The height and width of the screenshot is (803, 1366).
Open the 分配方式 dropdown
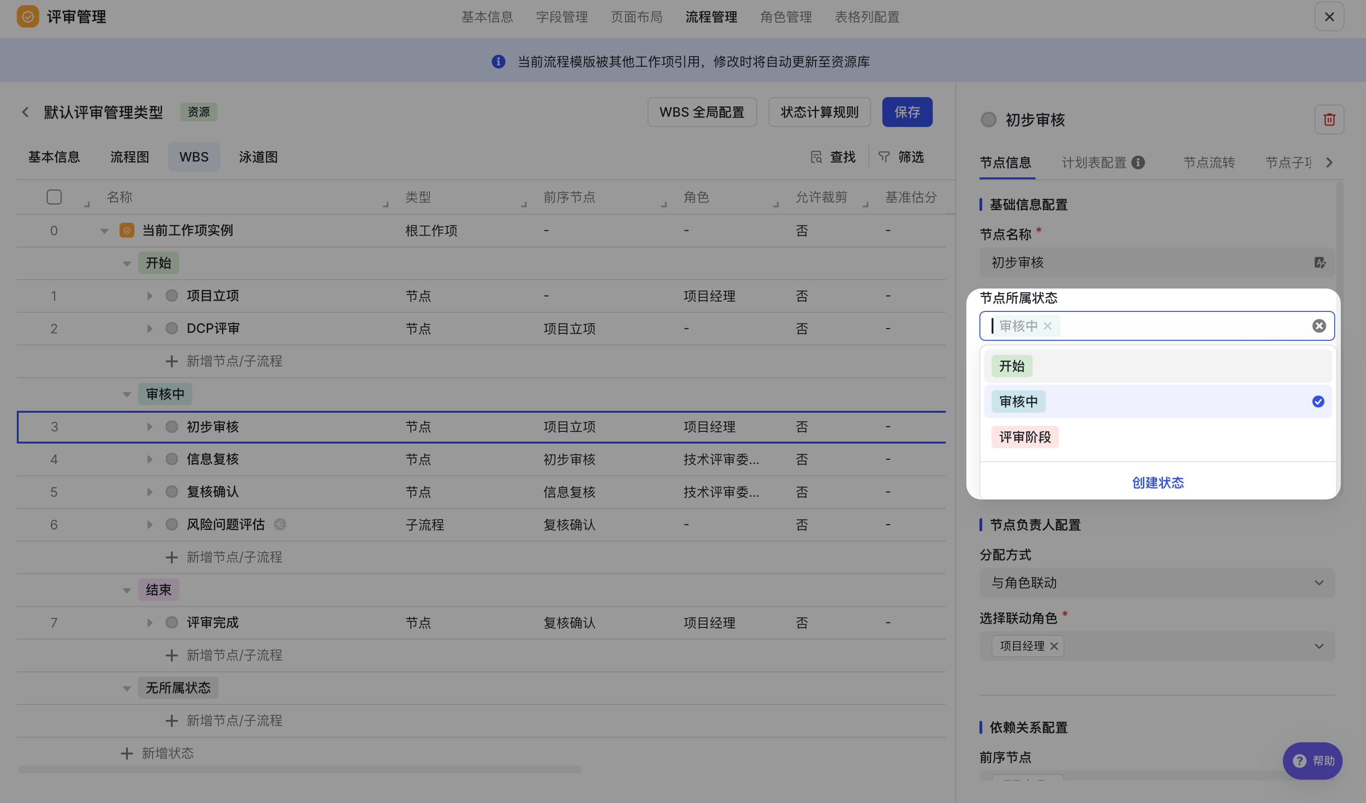[x=1156, y=583]
